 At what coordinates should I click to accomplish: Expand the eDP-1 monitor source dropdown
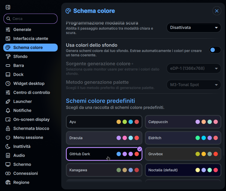point(194,68)
